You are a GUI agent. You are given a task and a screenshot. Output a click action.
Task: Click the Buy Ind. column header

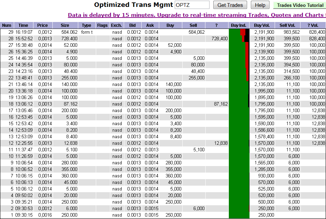coord(238,25)
